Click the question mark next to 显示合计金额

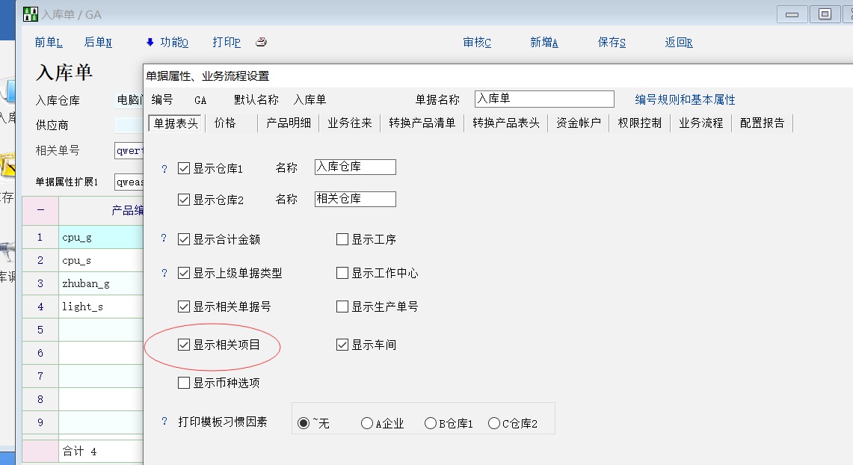[x=164, y=239]
